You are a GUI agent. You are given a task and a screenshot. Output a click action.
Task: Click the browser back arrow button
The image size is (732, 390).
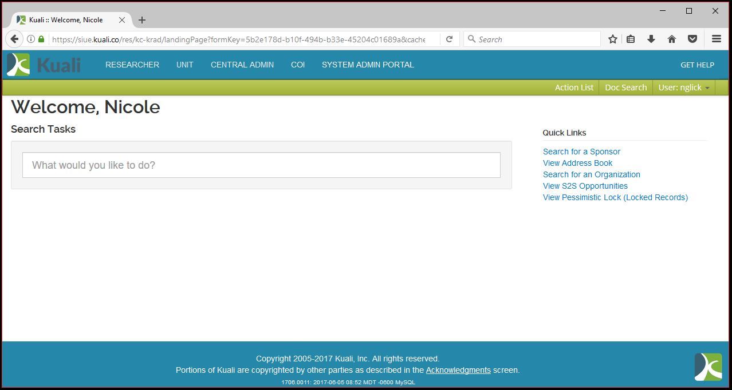(14, 39)
